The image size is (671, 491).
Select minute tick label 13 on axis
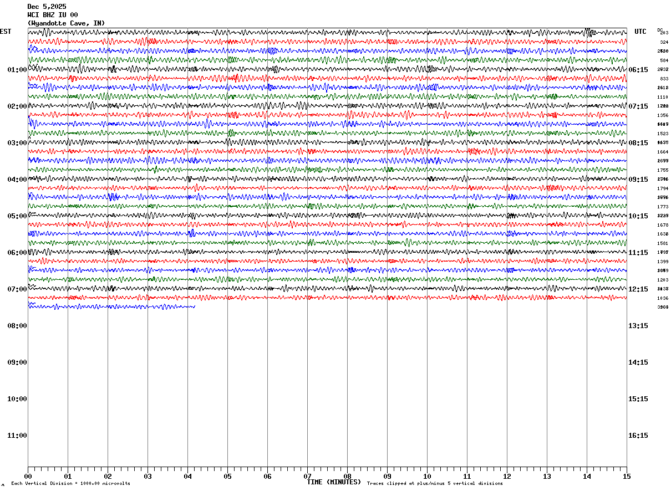[547, 476]
